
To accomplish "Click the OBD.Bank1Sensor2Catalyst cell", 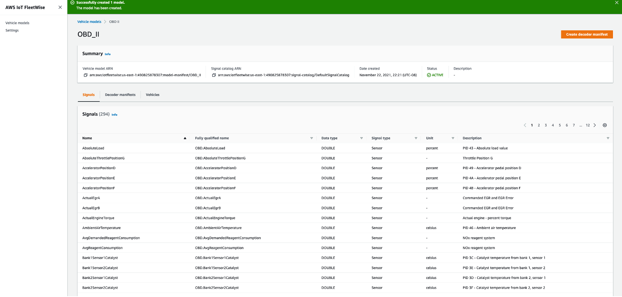I will pos(217,268).
